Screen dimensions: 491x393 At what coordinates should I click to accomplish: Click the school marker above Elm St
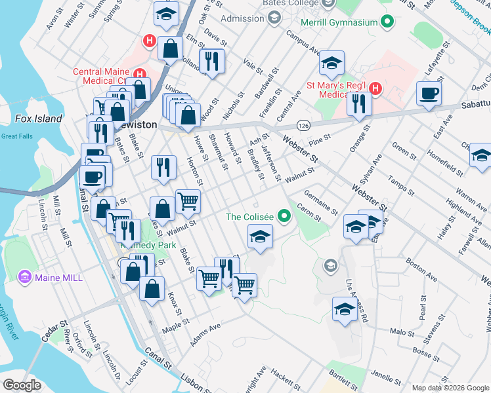pyautogui.click(x=166, y=16)
